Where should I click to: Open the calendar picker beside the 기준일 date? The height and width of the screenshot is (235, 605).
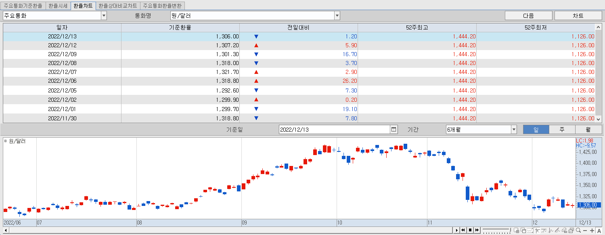tap(394, 130)
